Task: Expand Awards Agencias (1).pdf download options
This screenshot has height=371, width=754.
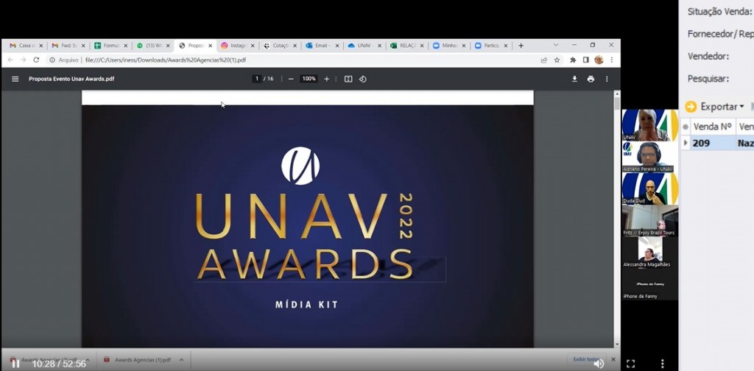Action: coord(181,359)
